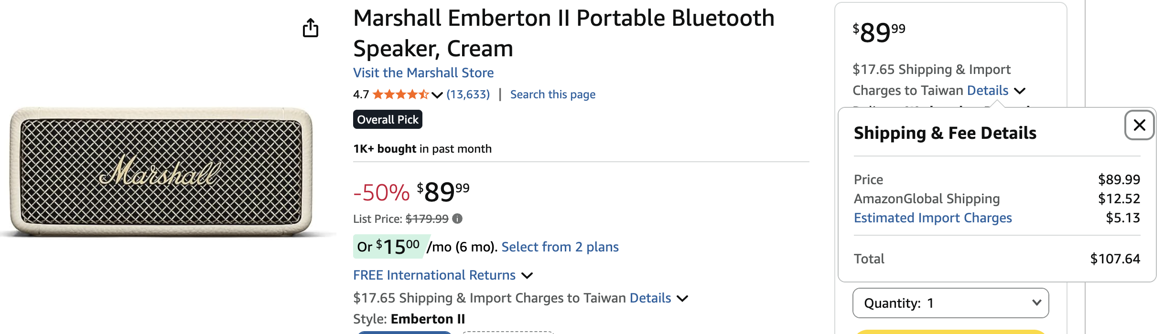Click the info icon next to List Price

point(457,219)
